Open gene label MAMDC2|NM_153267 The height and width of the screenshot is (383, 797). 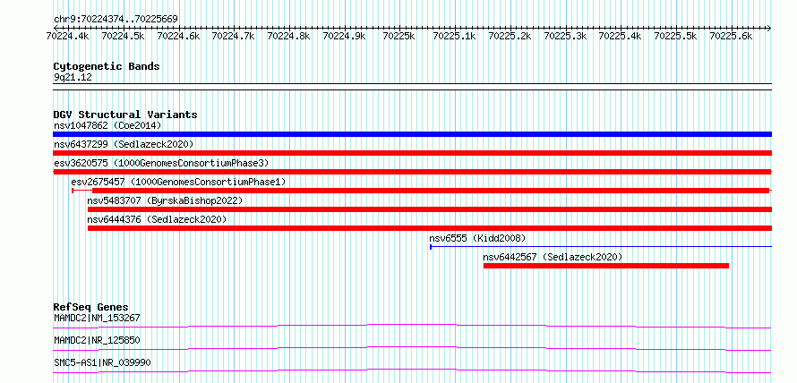click(97, 318)
